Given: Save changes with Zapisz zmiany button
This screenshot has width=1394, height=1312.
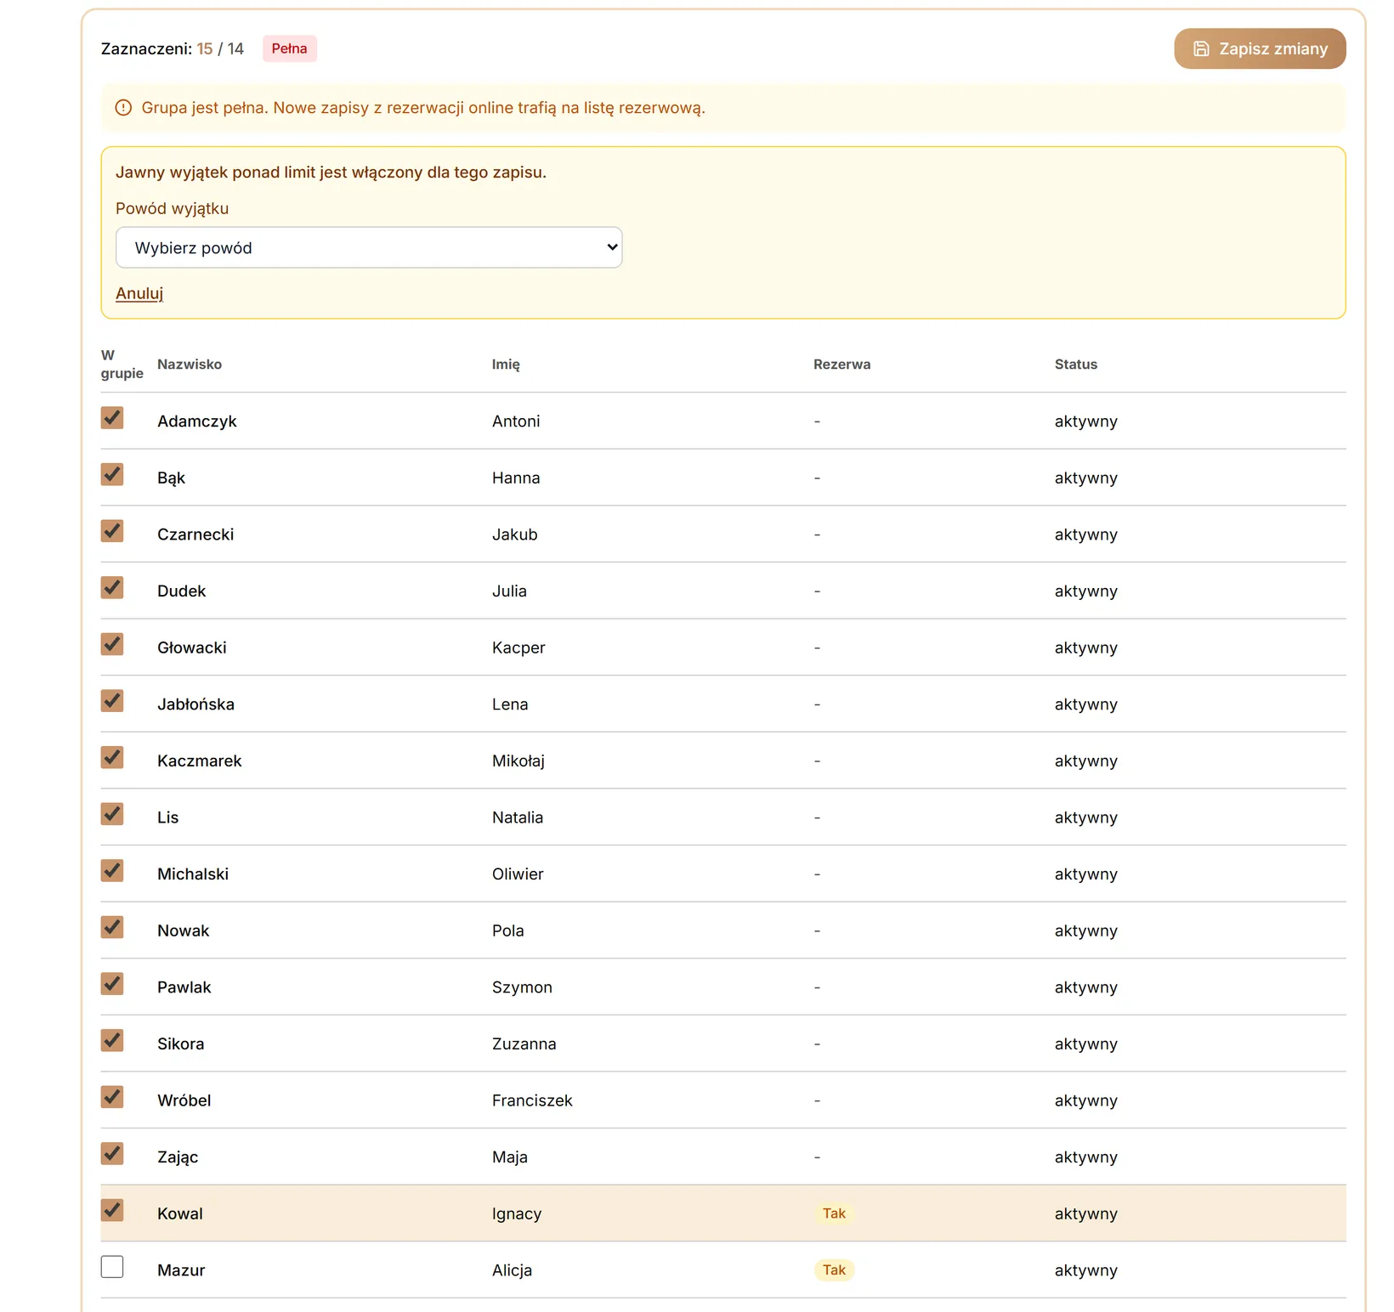Looking at the screenshot, I should tap(1260, 49).
